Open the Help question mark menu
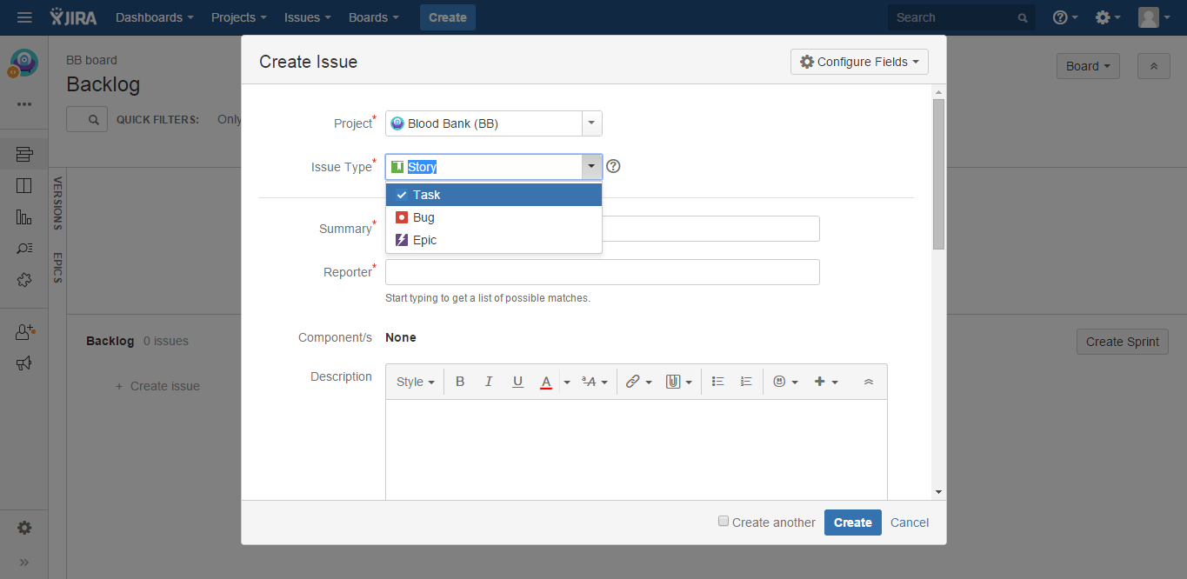The width and height of the screenshot is (1187, 579). pos(1065,17)
